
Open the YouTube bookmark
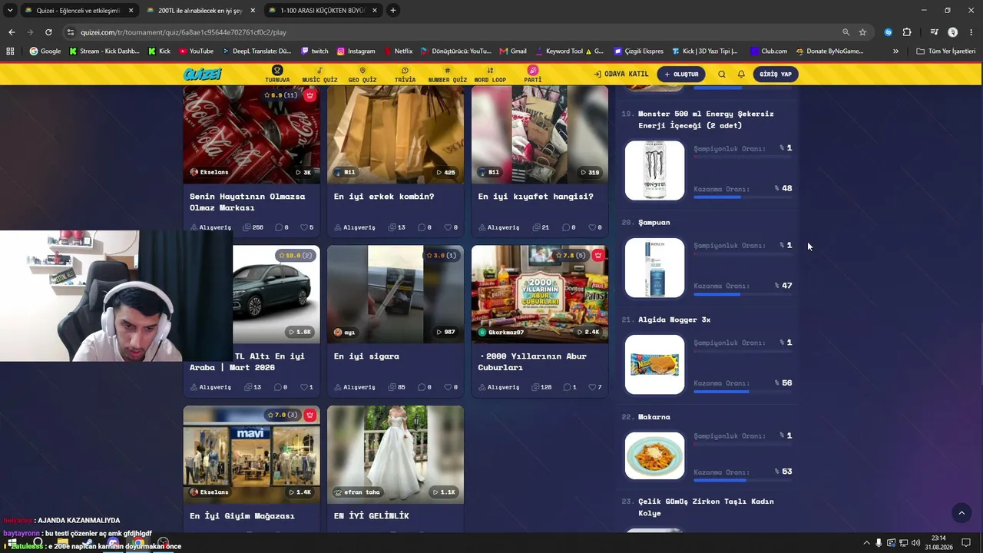click(196, 51)
